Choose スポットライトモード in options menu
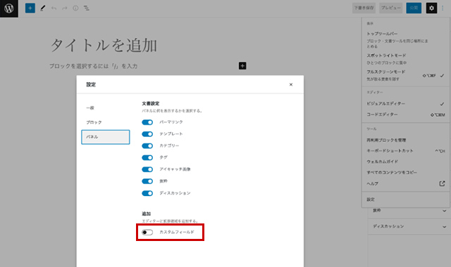Image resolution: width=451 pixels, height=267 pixels. point(406,58)
